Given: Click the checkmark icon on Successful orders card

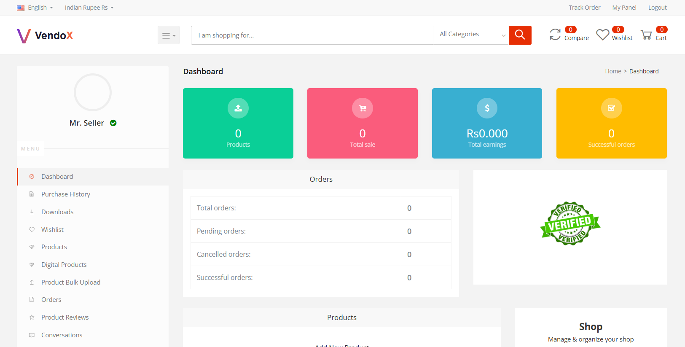Looking at the screenshot, I should 611,108.
